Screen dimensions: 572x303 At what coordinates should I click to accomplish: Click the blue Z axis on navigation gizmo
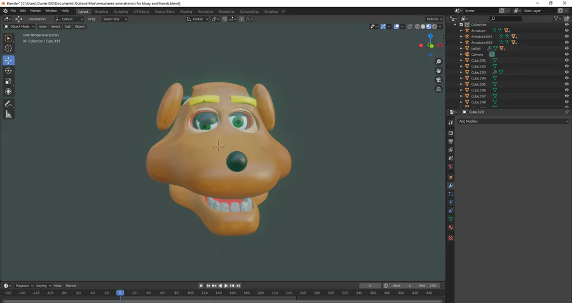[430, 36]
